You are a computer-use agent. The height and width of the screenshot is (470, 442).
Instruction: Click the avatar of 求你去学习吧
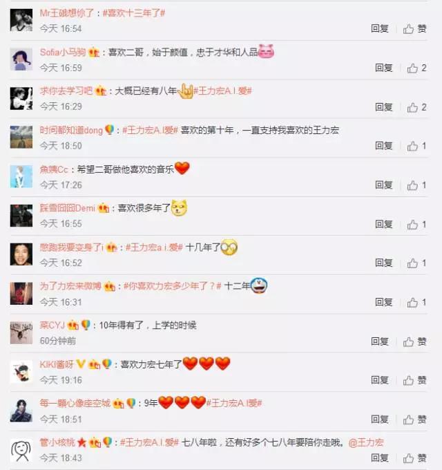tap(21, 98)
